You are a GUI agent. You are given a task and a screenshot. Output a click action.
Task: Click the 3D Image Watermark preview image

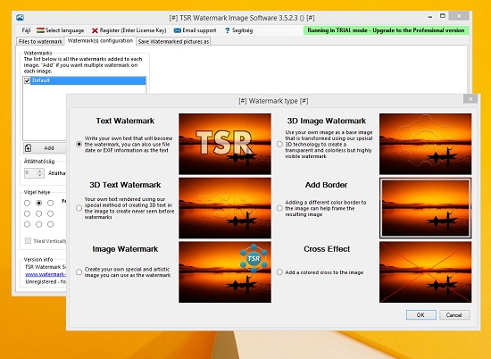click(425, 144)
